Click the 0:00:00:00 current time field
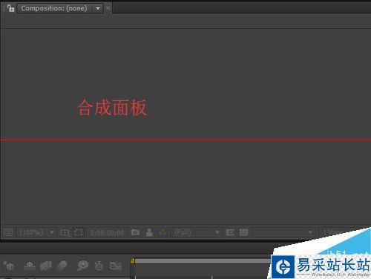This screenshot has height=279, width=371. point(107,232)
